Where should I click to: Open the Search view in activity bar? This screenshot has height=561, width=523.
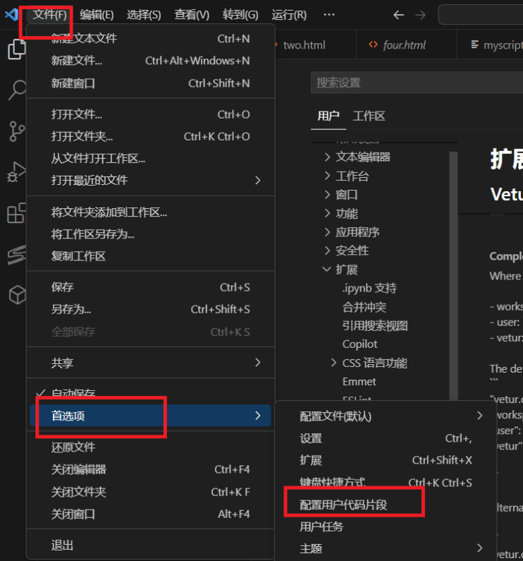tap(16, 90)
